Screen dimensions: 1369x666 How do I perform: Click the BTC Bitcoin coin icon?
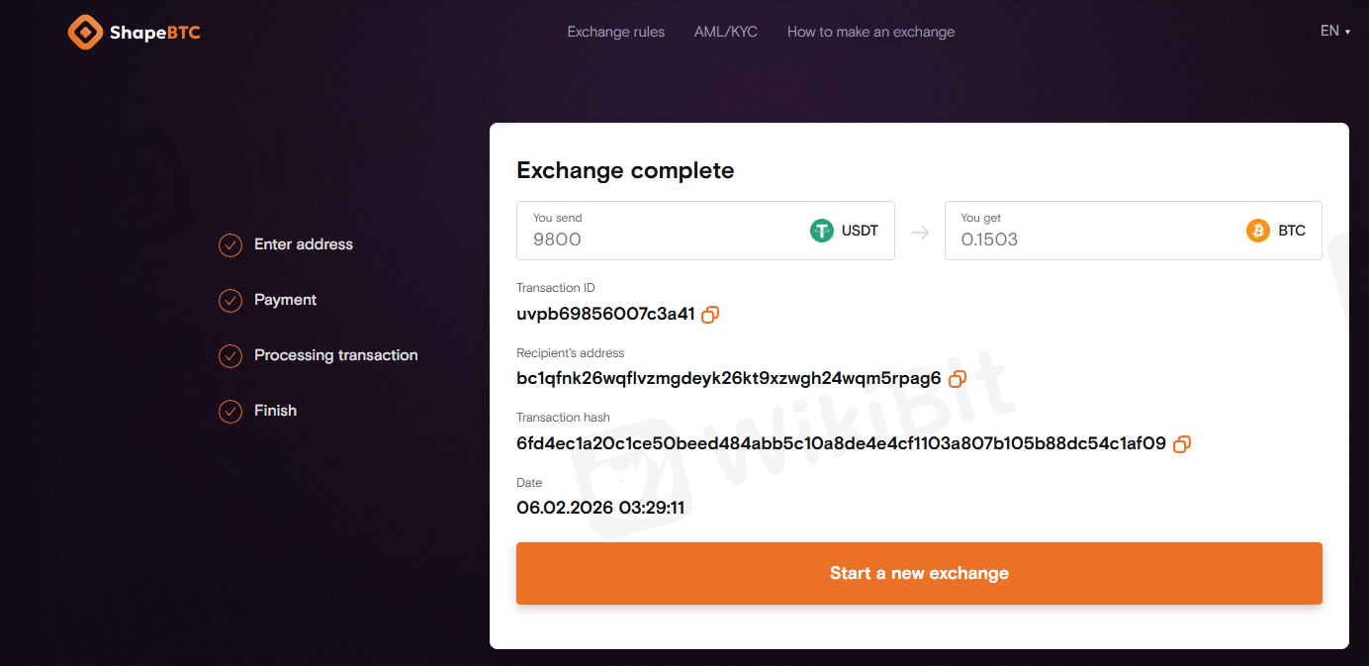pos(1258,231)
